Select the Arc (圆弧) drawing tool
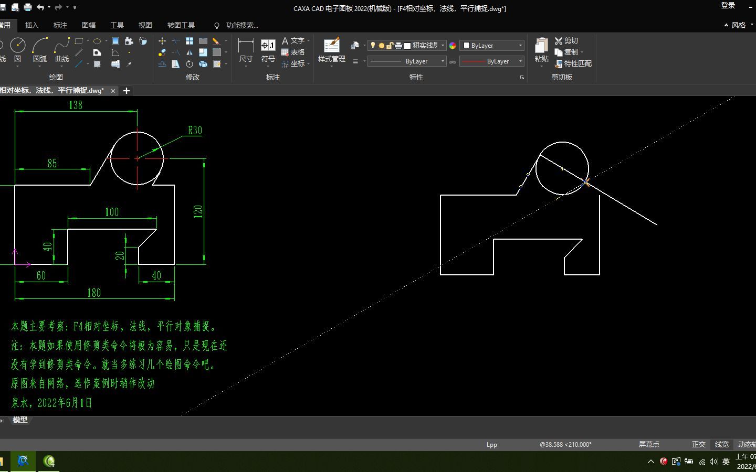This screenshot has width=756, height=472. point(40,50)
